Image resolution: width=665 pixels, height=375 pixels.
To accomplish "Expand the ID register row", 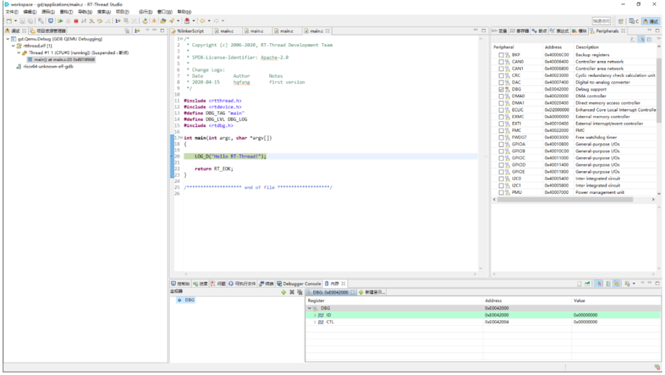I will (x=315, y=315).
